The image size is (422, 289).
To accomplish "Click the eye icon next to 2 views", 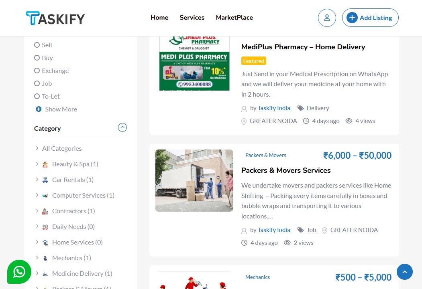I will [x=287, y=243].
